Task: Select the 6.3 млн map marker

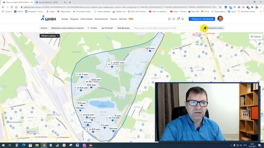Action: 88,123
